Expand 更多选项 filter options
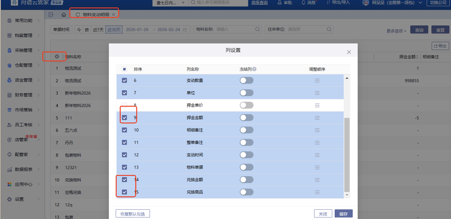Screen dimensions: 451x219 point(396,31)
